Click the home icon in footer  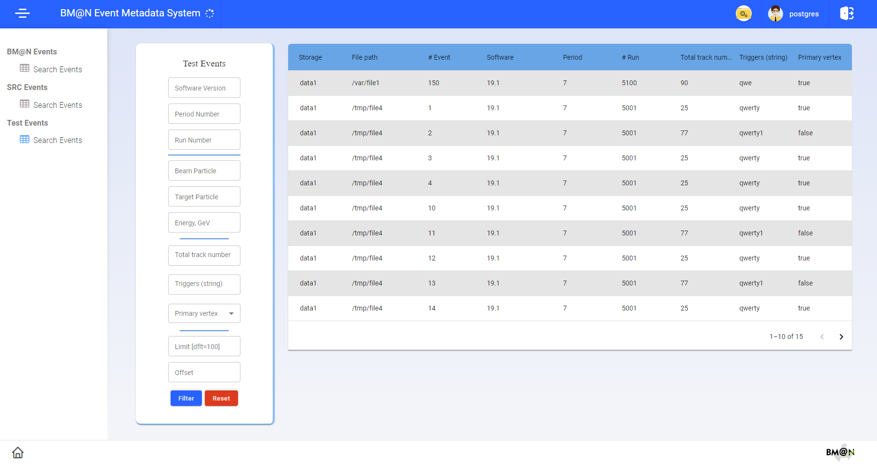tap(18, 453)
